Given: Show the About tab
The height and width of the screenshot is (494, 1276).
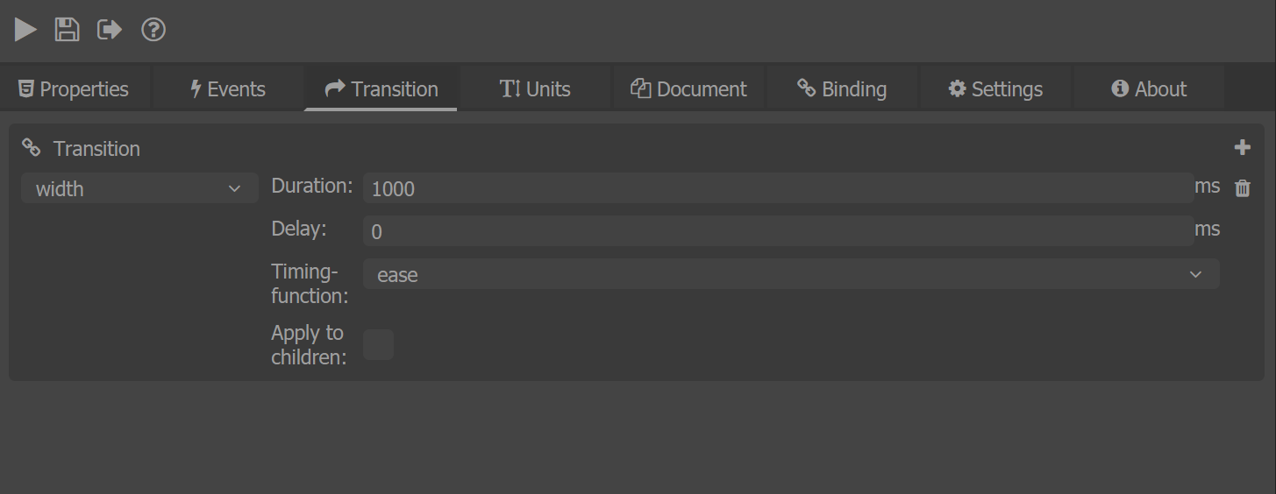Looking at the screenshot, I should [x=1149, y=88].
